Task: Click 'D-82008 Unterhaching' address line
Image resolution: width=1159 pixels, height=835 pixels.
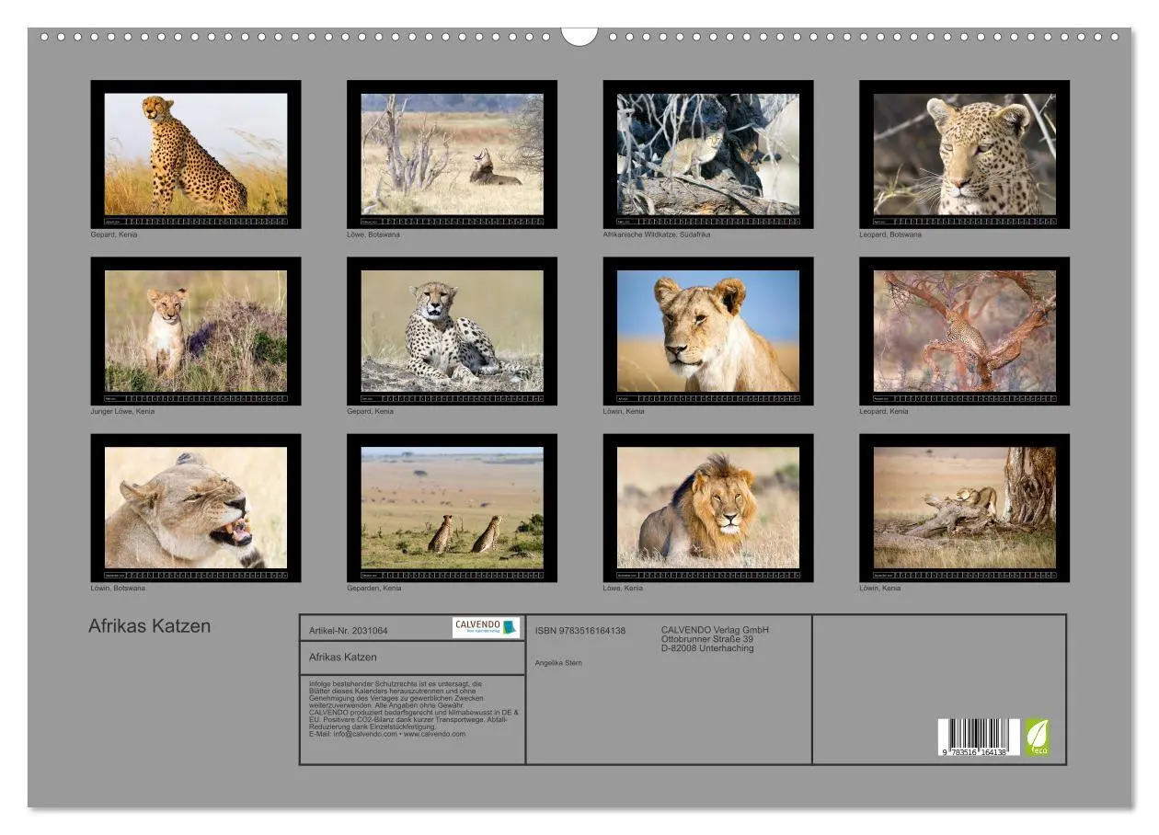Action: pyautogui.click(x=707, y=648)
